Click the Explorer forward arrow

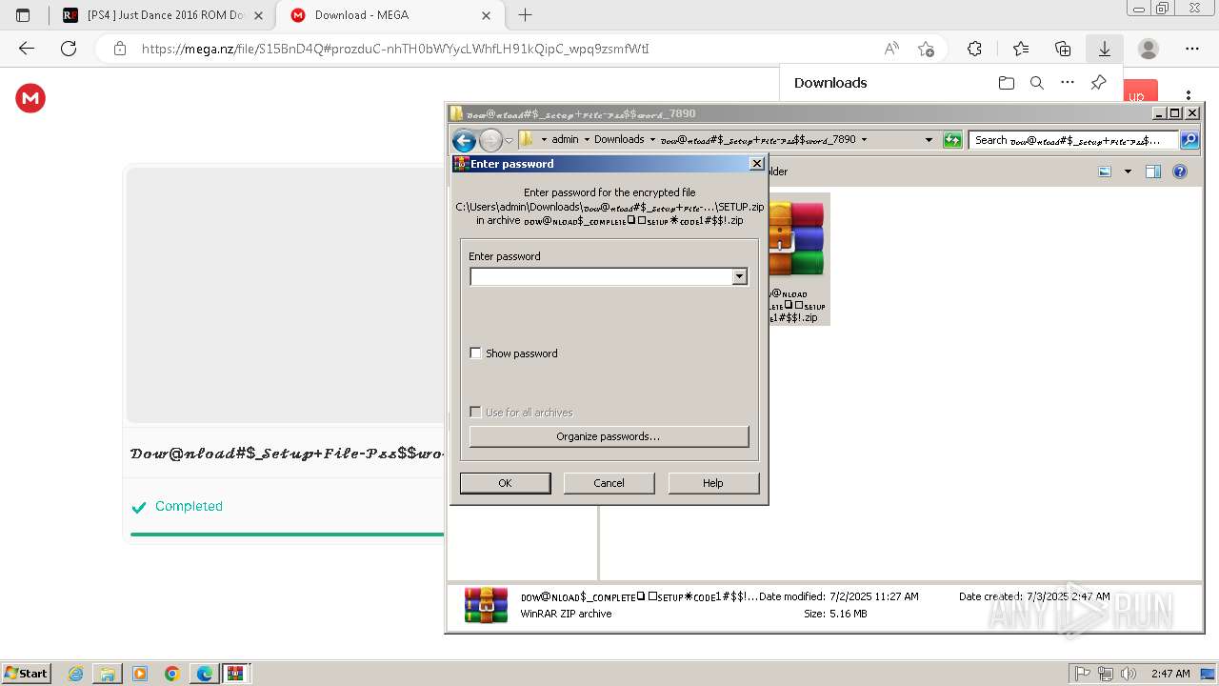pos(490,140)
